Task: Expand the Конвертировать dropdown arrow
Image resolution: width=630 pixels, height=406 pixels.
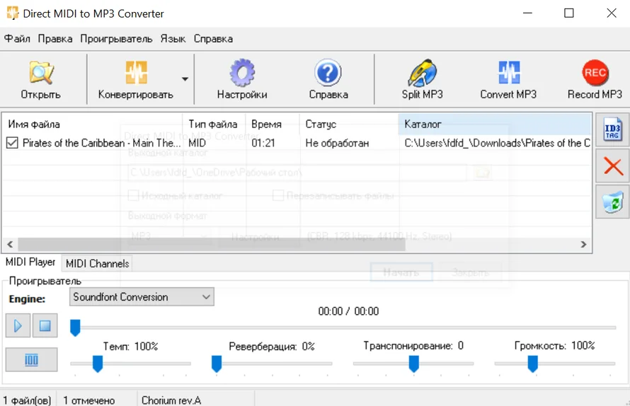Action: tap(185, 79)
